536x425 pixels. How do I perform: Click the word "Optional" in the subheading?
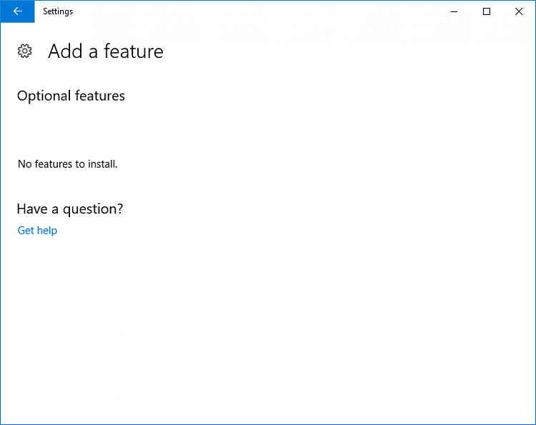pos(43,96)
